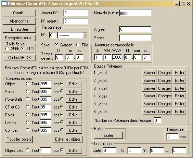Select the 256k file size option

[x=7, y=48]
